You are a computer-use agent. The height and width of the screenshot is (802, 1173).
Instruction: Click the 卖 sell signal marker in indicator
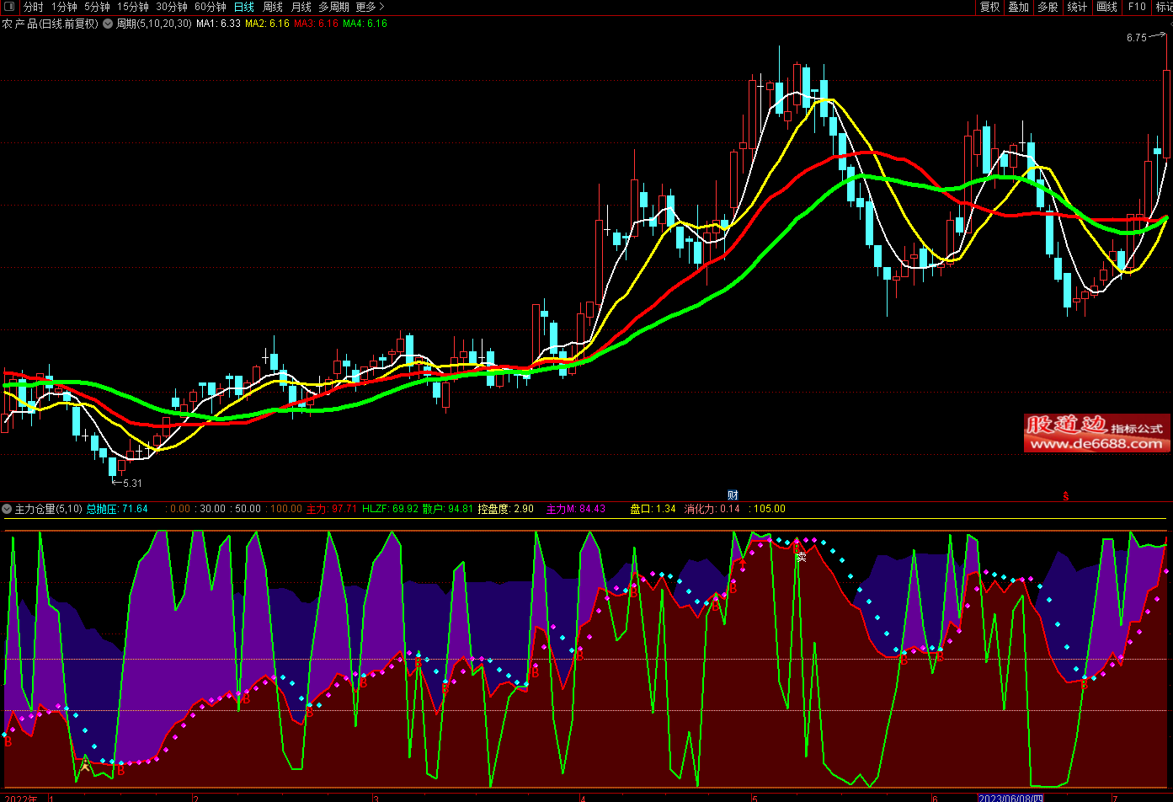tap(802, 556)
